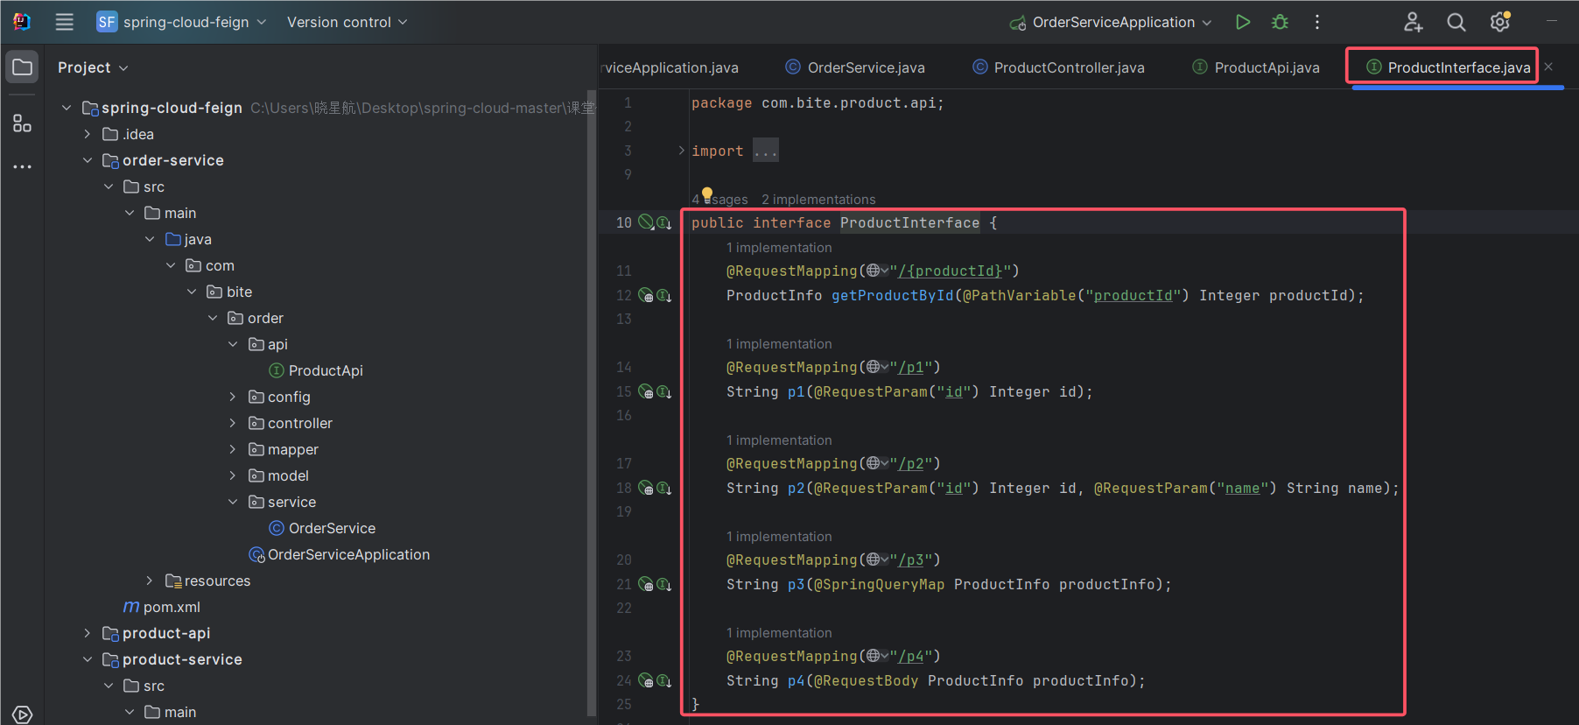The height and width of the screenshot is (725, 1579).
Task: Click the yellow intention lightbulb icon
Action: pos(707,194)
